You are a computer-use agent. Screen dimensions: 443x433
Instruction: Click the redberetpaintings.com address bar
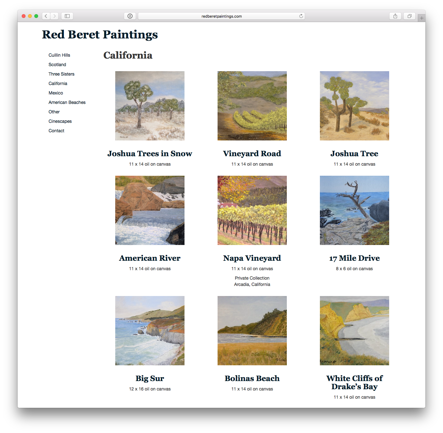click(x=221, y=16)
